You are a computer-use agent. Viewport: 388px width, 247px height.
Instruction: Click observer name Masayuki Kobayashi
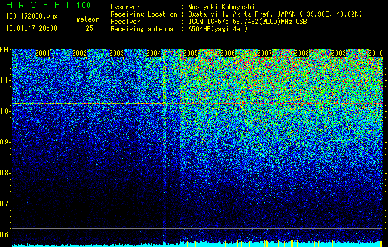coord(221,7)
